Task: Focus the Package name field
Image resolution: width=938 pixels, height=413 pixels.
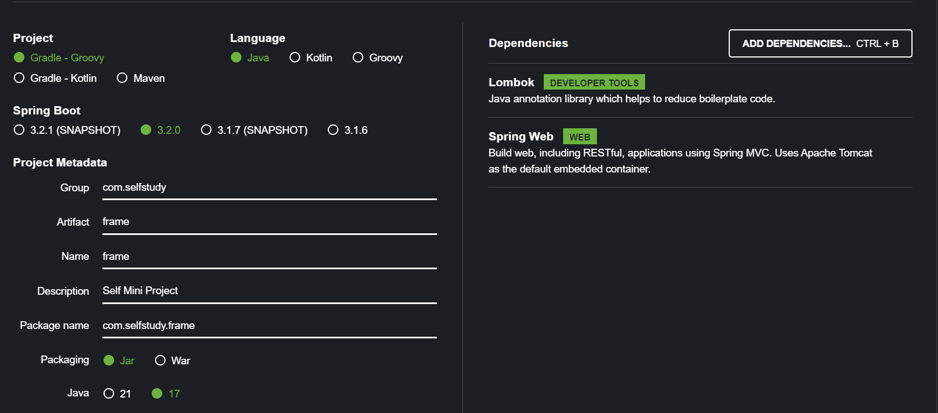Action: (x=270, y=326)
